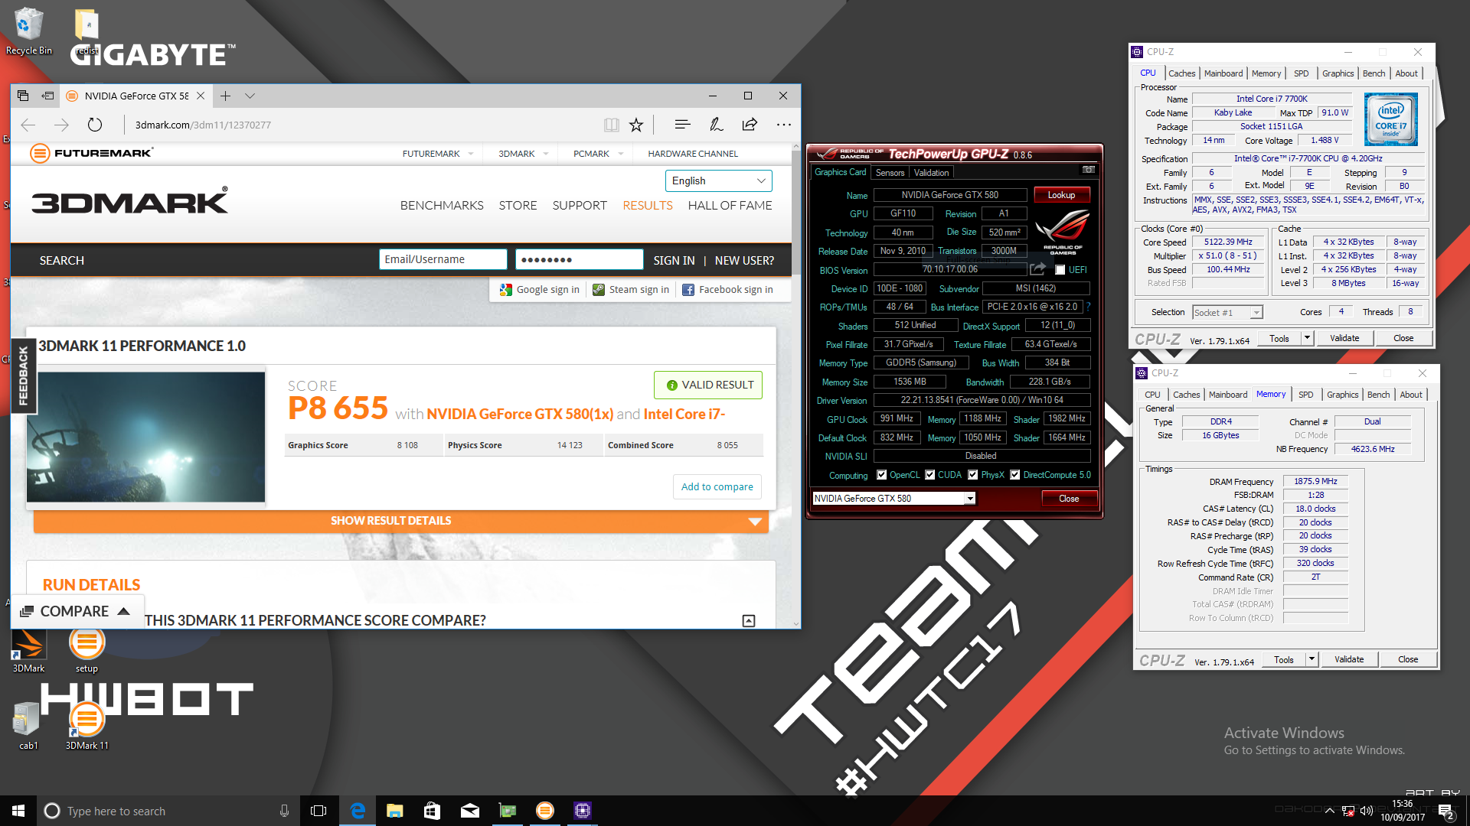
Task: Open Task View on the taskbar
Action: point(318,811)
